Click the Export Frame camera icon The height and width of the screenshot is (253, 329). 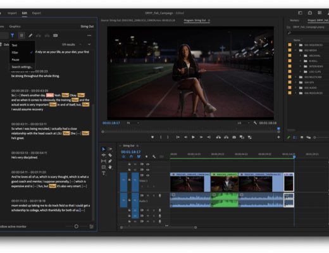coord(234,137)
